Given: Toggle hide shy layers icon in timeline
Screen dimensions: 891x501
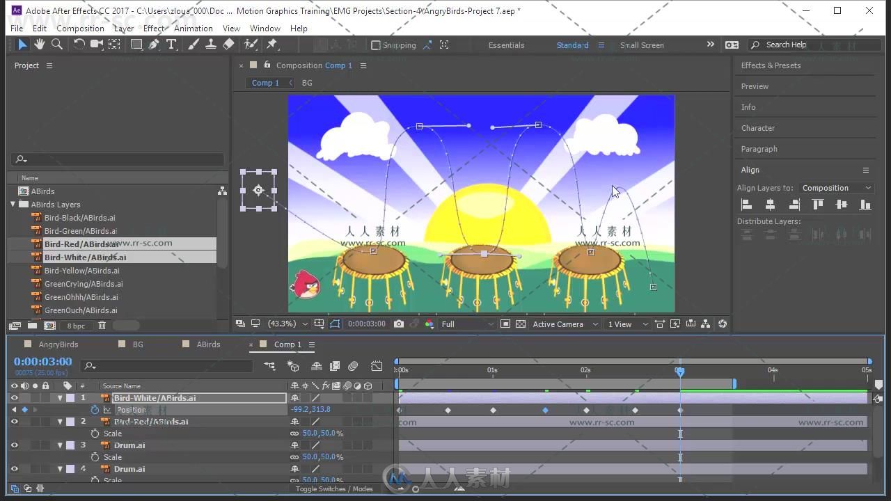Looking at the screenshot, I should click(x=317, y=366).
